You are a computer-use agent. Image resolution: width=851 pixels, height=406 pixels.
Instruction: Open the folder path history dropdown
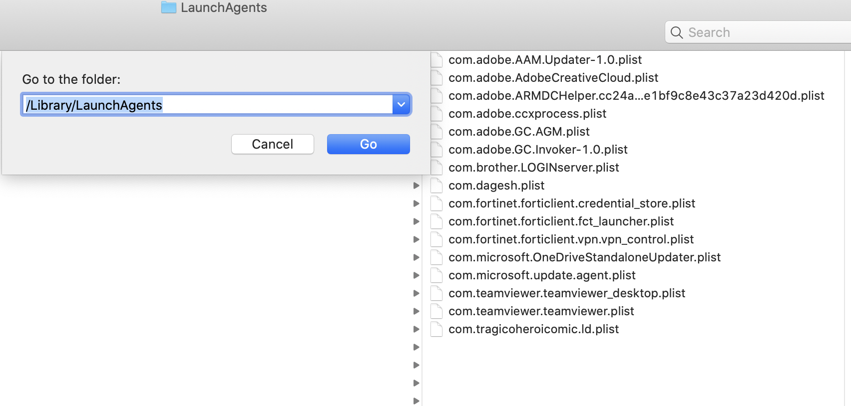pyautogui.click(x=401, y=105)
